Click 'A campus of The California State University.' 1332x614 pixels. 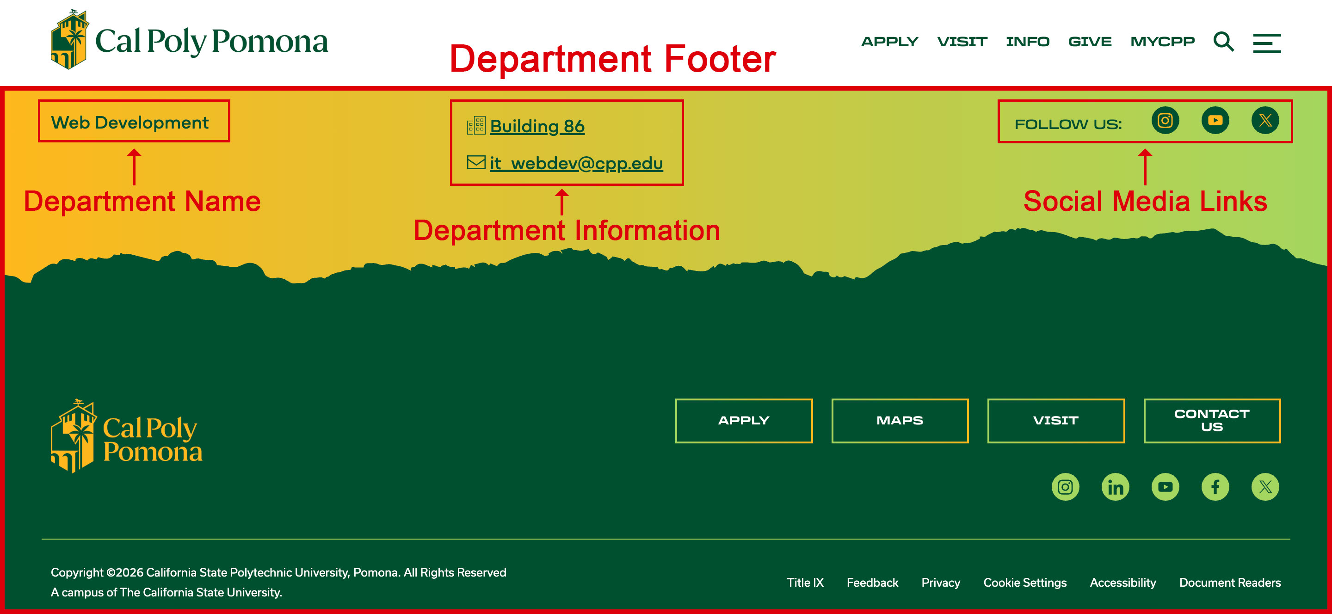coord(166,592)
